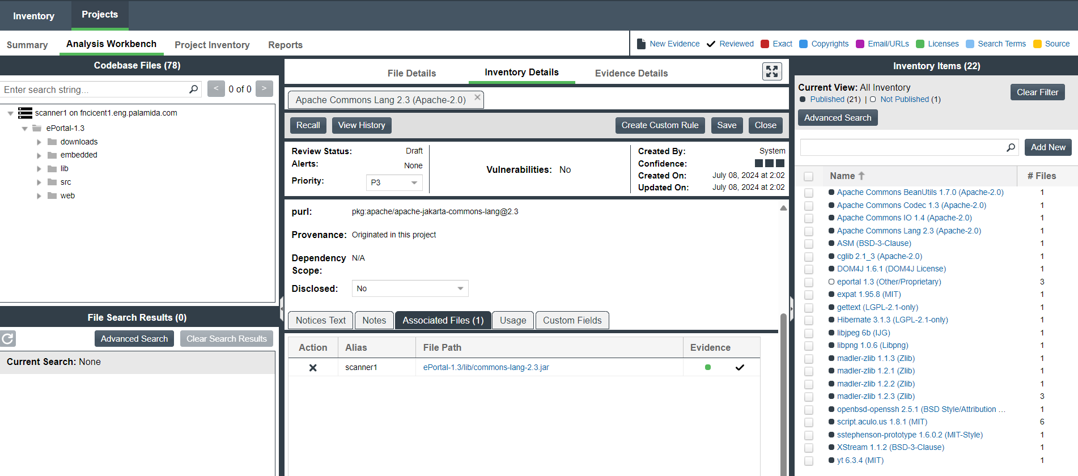Expand the downloads folder in tree
The width and height of the screenshot is (1078, 476).
pyautogui.click(x=39, y=142)
